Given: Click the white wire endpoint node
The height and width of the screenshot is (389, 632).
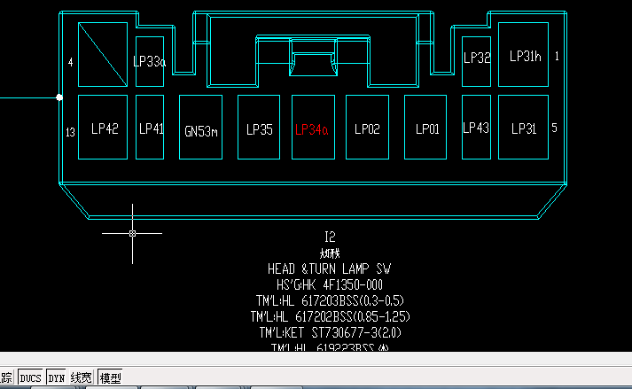Looking at the screenshot, I should 59,97.
